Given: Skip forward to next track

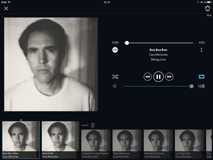Looking at the screenshot, I should (169, 77).
